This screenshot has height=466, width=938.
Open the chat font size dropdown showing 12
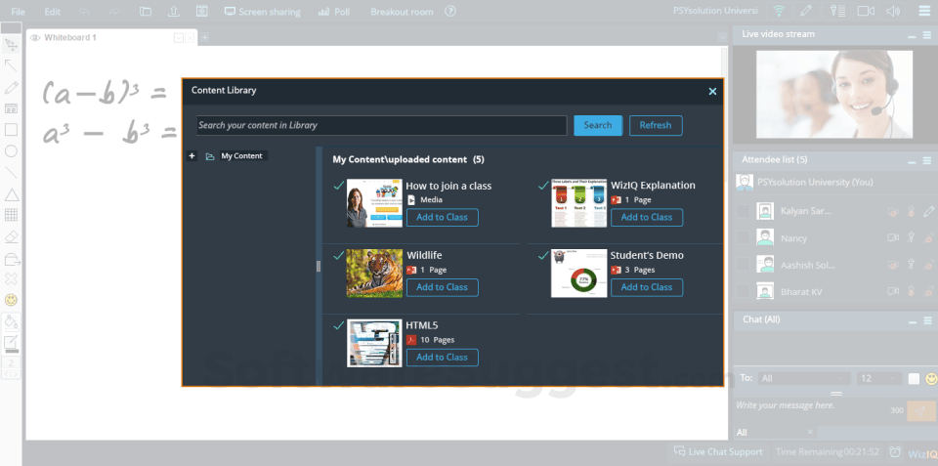[878, 378]
